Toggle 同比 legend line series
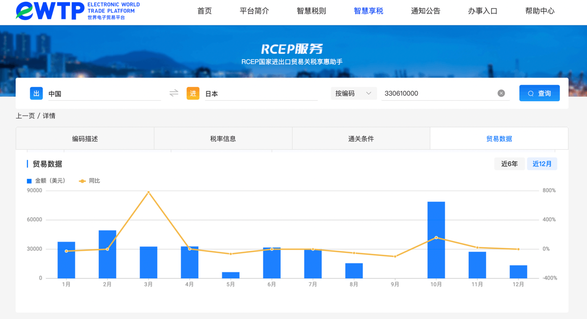The width and height of the screenshot is (587, 319). click(x=90, y=181)
